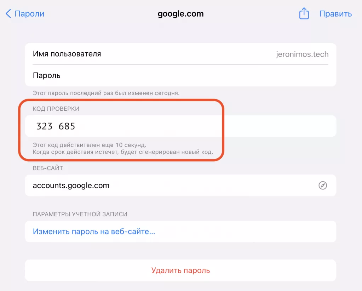The height and width of the screenshot is (291, 362).
Task: Click the google.com page title
Action: pos(180,14)
